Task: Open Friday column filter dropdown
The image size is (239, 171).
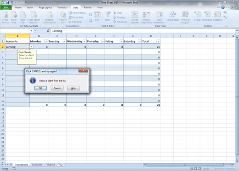Action: point(121,41)
